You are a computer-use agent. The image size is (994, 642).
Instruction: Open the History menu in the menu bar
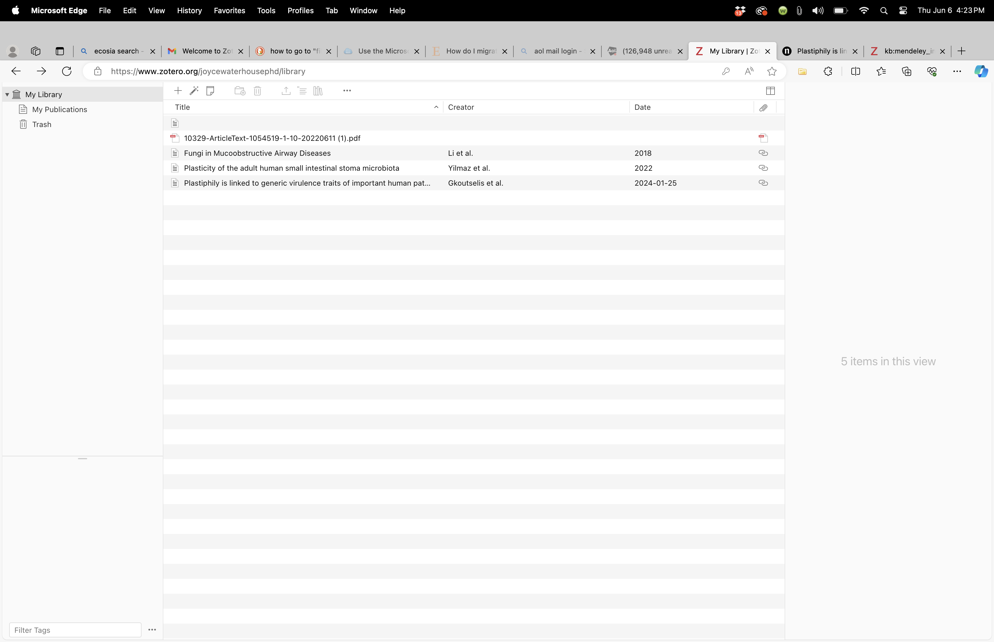pyautogui.click(x=189, y=10)
